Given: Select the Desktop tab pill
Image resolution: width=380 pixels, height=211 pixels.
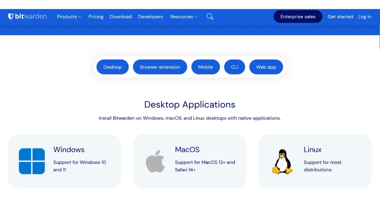Looking at the screenshot, I should click(113, 67).
